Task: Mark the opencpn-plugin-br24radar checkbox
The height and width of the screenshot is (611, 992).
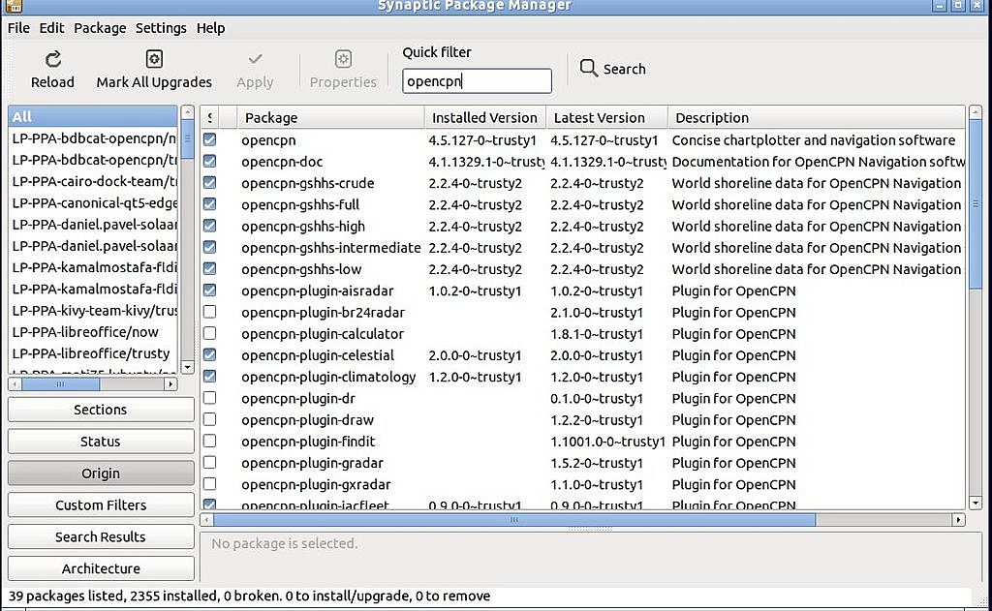Action: (210, 312)
